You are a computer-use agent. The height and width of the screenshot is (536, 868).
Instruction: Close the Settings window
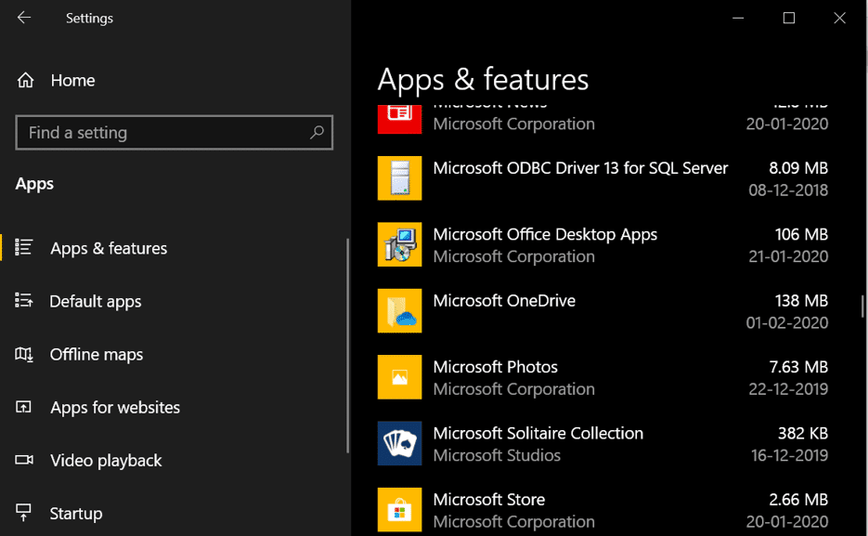[840, 18]
